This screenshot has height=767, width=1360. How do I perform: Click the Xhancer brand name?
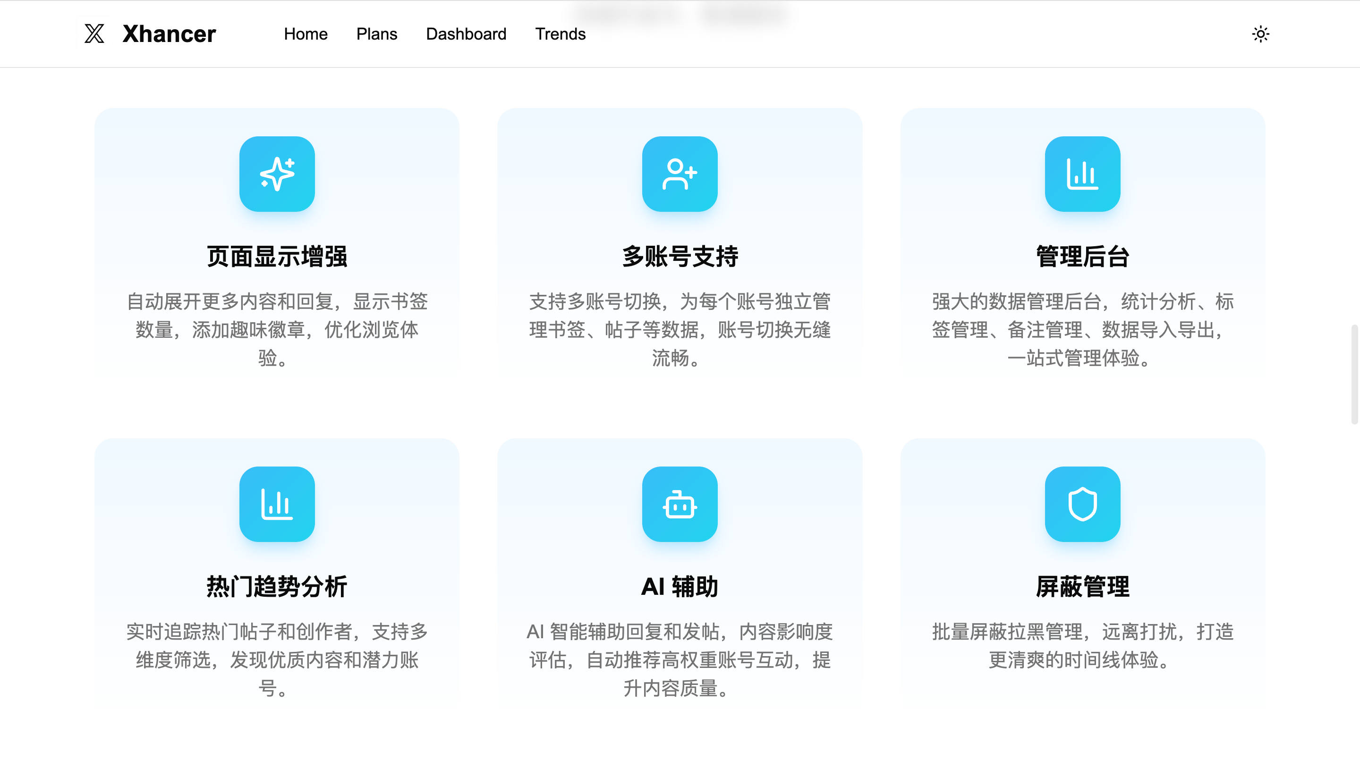[169, 34]
